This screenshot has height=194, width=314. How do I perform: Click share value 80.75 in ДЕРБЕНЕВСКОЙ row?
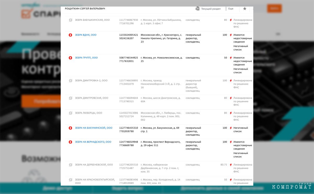click(224, 165)
